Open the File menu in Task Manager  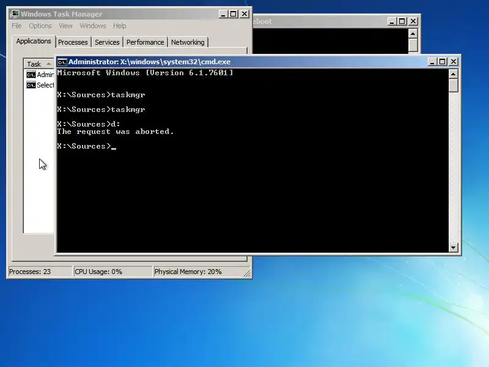click(x=17, y=26)
